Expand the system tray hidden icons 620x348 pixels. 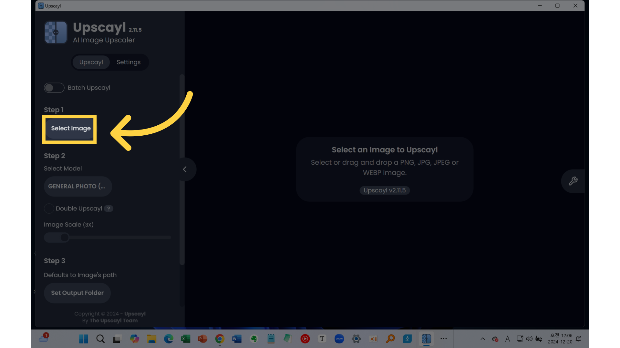[x=482, y=339]
